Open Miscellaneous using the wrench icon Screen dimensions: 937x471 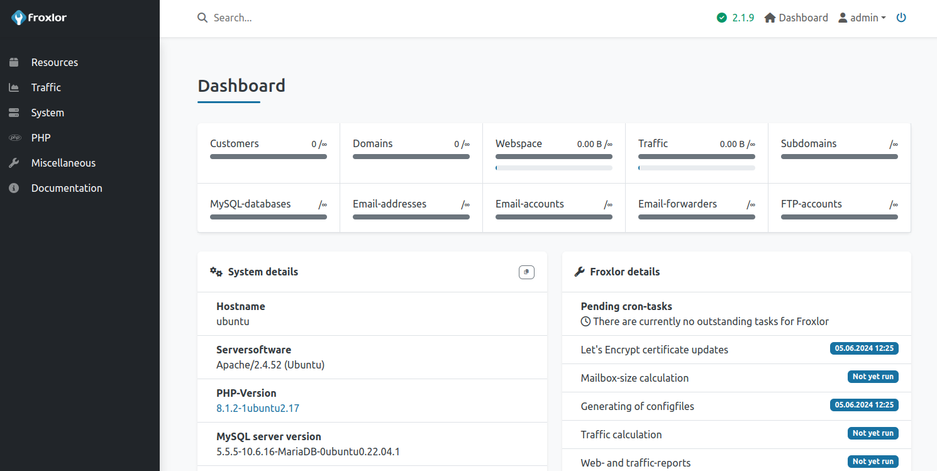click(x=14, y=162)
